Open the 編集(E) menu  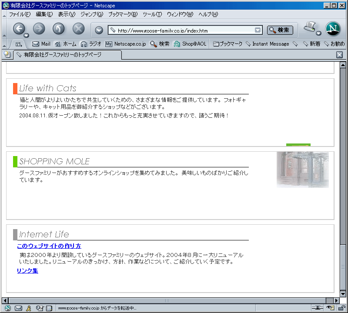[44, 14]
